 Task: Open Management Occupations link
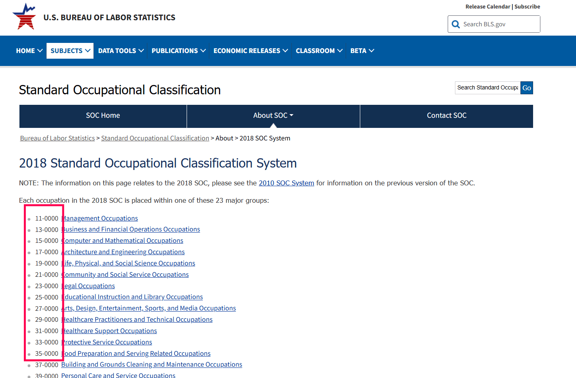100,219
